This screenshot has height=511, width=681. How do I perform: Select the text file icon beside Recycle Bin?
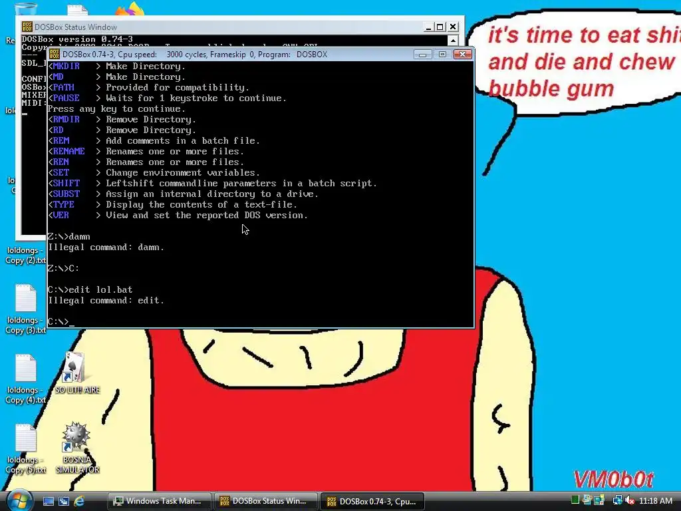coord(77,9)
